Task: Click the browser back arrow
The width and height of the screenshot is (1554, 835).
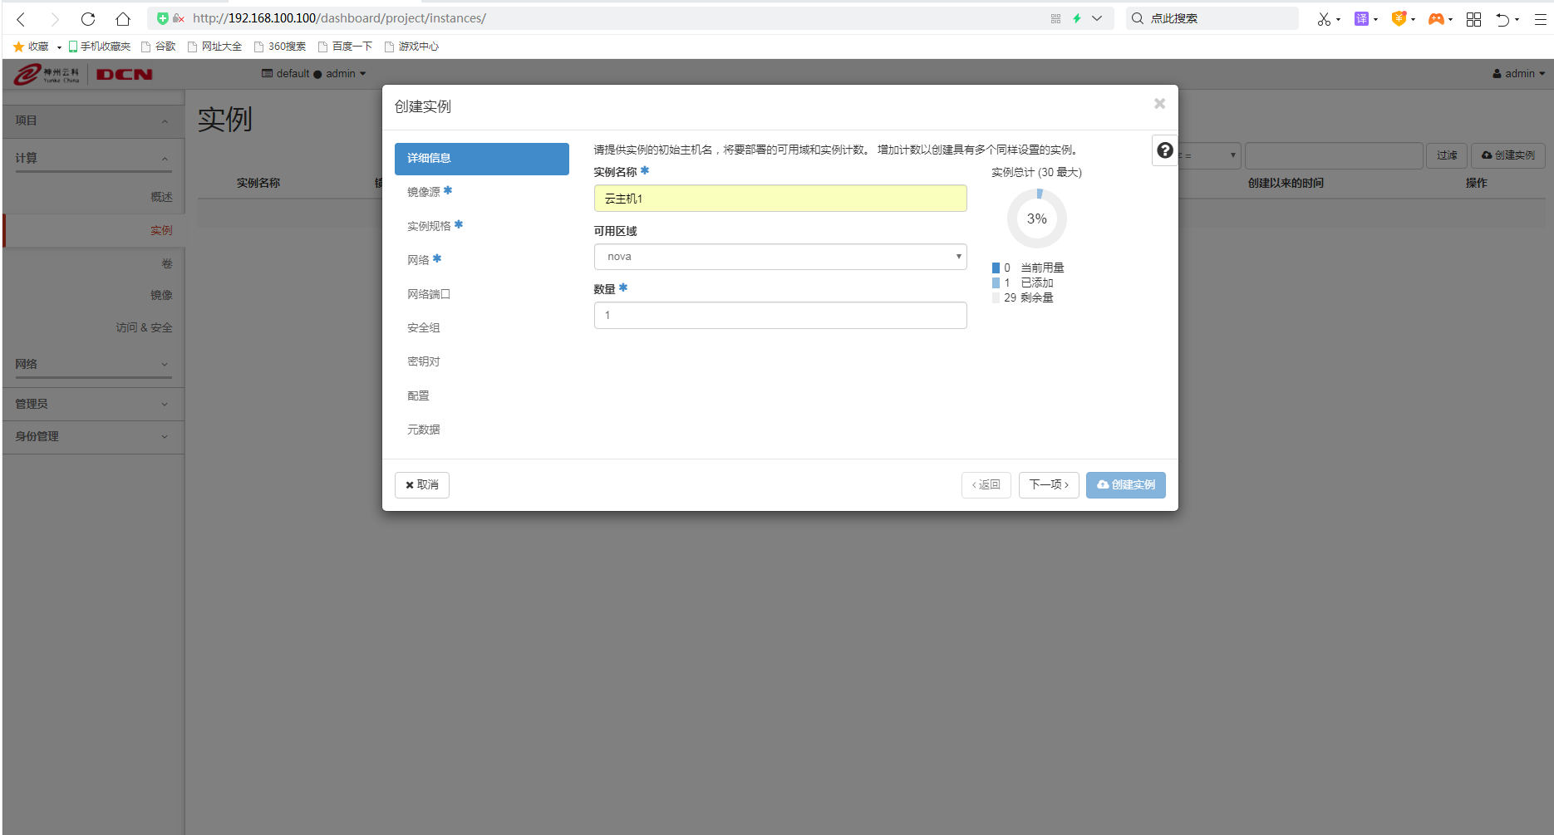Action: [22, 18]
